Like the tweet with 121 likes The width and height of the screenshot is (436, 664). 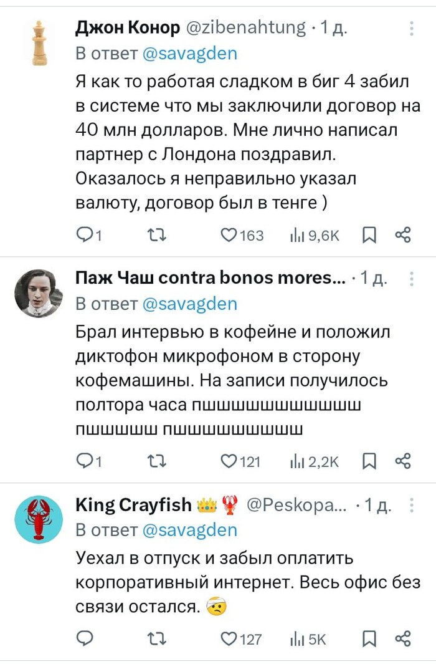coord(230,461)
